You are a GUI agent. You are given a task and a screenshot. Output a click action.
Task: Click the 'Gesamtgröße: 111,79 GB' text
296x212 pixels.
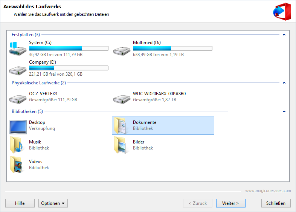(53, 100)
